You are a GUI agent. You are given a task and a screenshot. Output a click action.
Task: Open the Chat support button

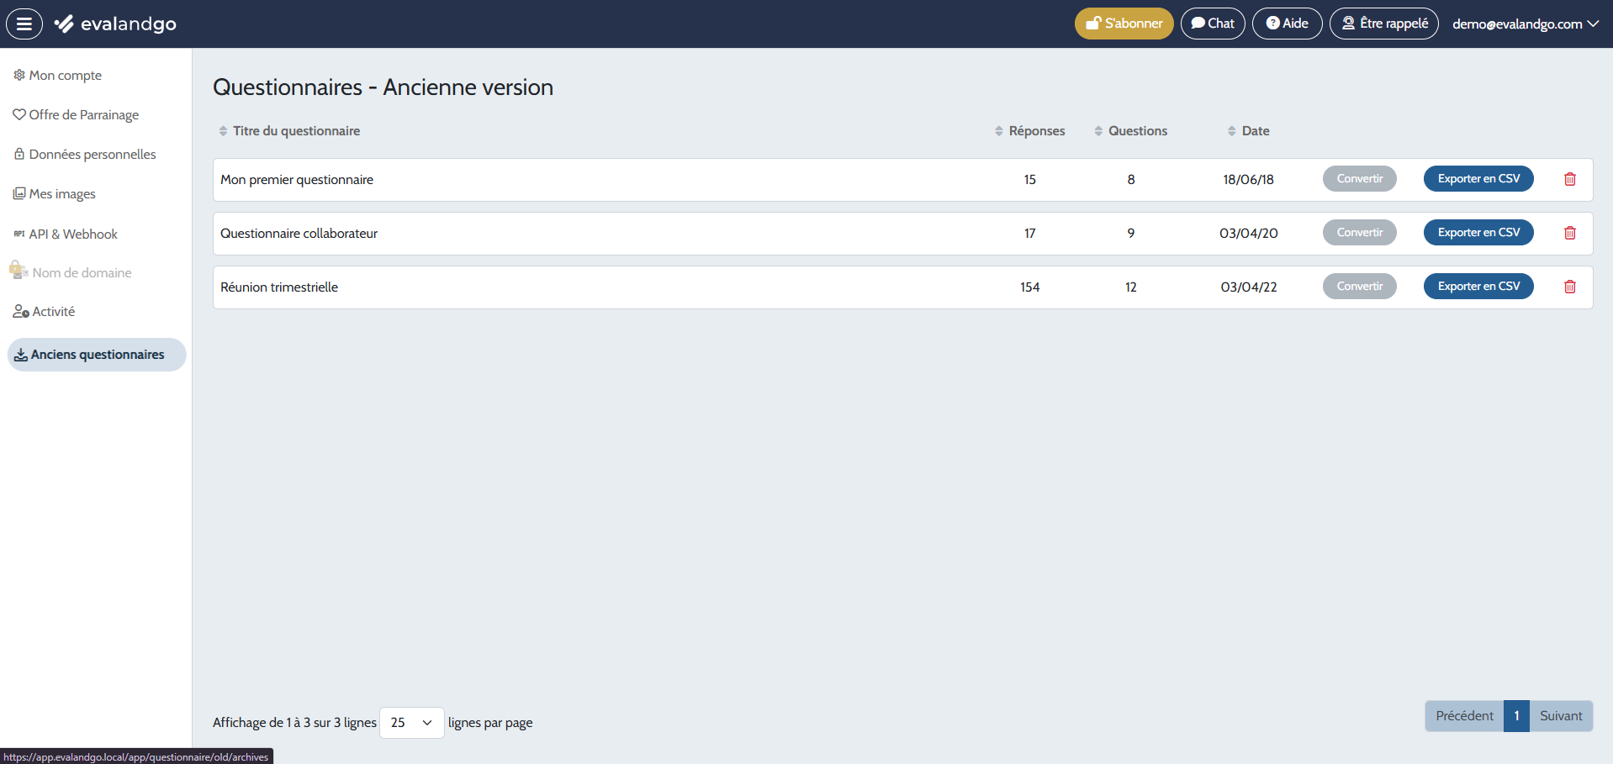tap(1213, 24)
